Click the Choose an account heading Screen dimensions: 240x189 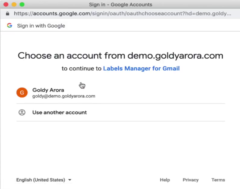[x=120, y=56]
